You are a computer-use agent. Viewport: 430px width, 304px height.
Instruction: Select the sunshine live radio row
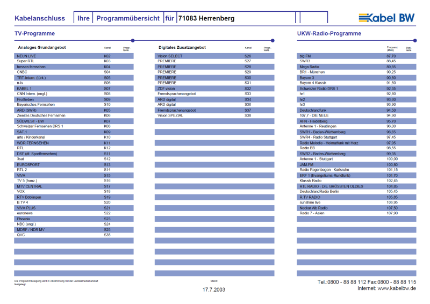356,202
